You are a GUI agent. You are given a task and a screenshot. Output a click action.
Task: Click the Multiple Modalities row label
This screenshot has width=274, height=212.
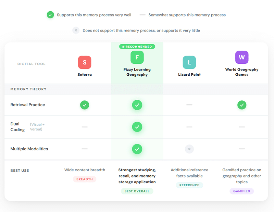[x=29, y=149]
